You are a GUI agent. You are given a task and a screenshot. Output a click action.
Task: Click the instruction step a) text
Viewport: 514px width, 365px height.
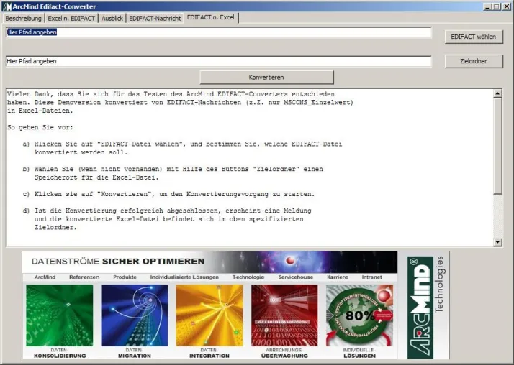coord(182,148)
